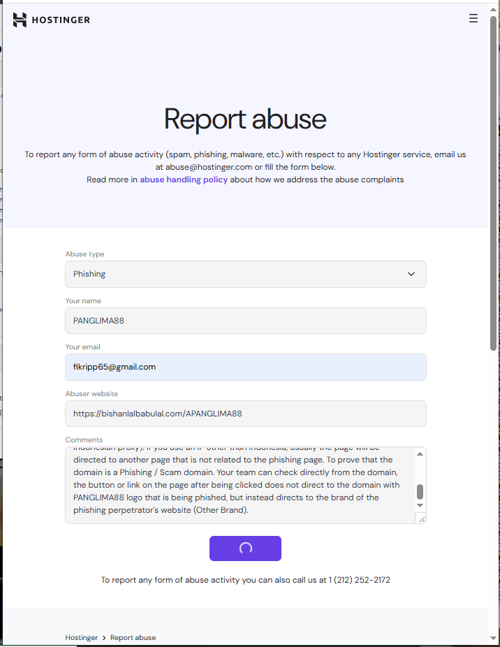Open Hostinger breadcrumb link
500x647 pixels.
point(81,637)
